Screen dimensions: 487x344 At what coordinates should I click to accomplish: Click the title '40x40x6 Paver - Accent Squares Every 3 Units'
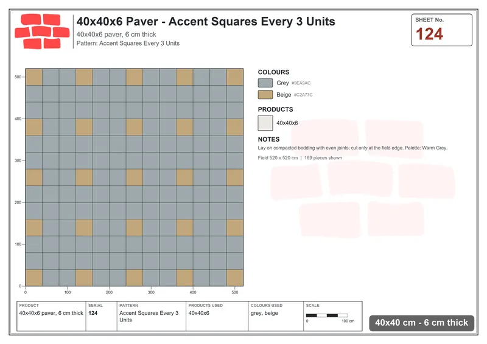click(x=206, y=21)
